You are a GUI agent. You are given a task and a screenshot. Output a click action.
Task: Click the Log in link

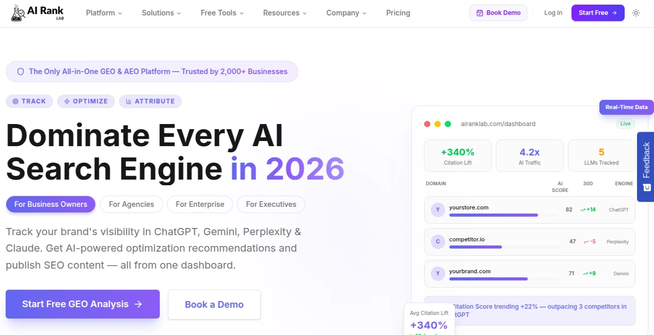click(553, 13)
